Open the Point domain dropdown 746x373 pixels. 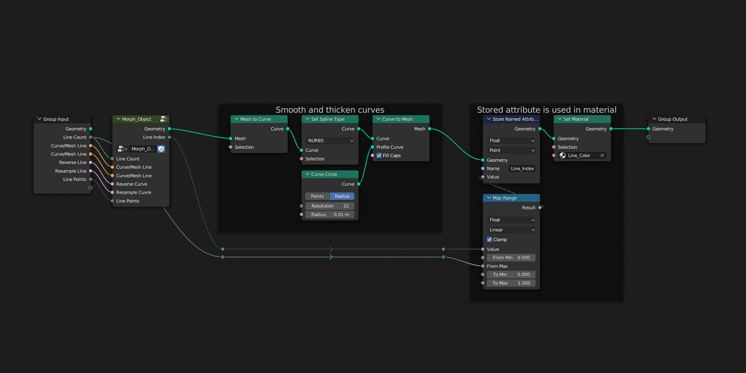(x=511, y=150)
